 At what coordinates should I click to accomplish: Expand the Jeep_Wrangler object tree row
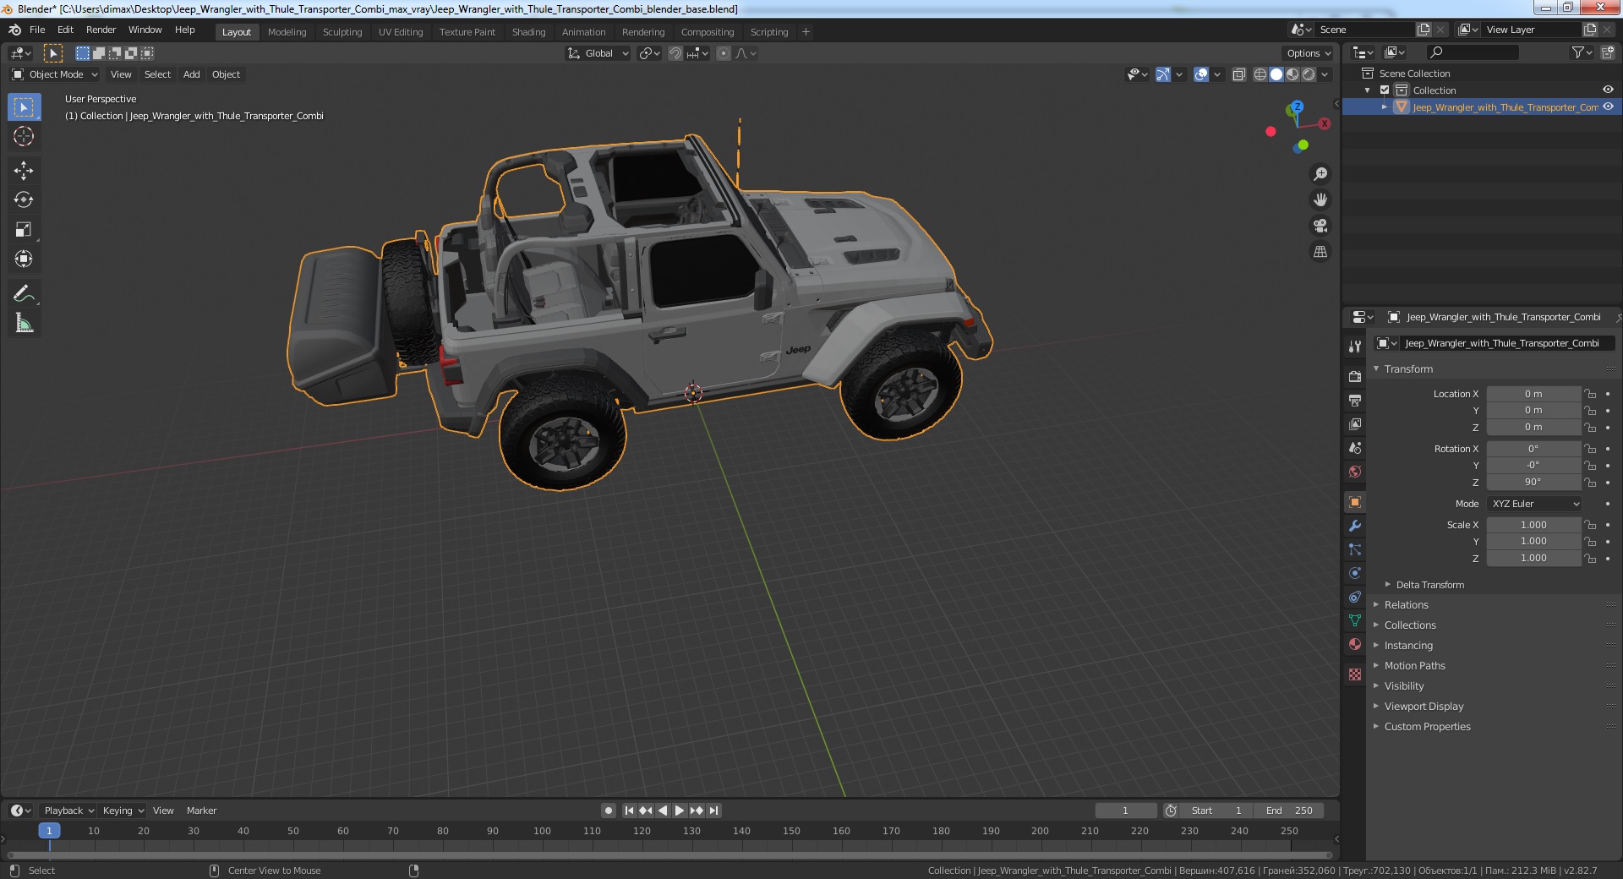[1385, 107]
